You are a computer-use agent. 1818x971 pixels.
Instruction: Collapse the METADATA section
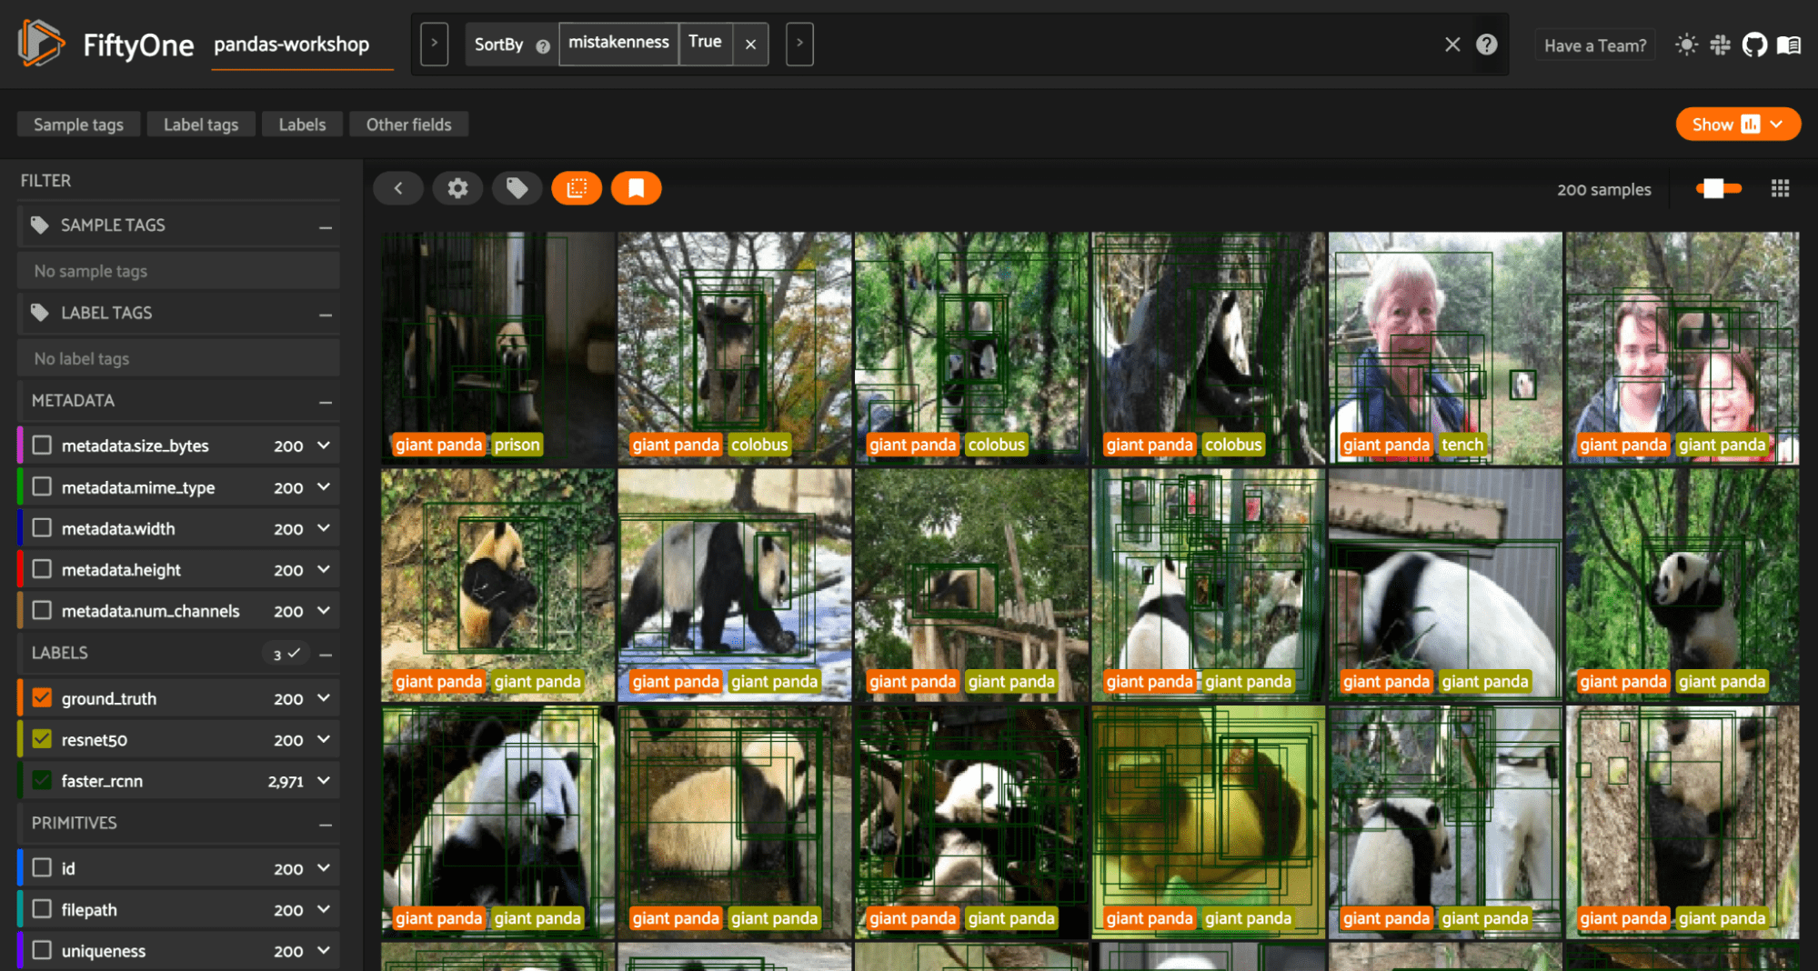326,402
